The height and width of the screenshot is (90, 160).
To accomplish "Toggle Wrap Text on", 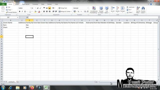I will (63, 8).
